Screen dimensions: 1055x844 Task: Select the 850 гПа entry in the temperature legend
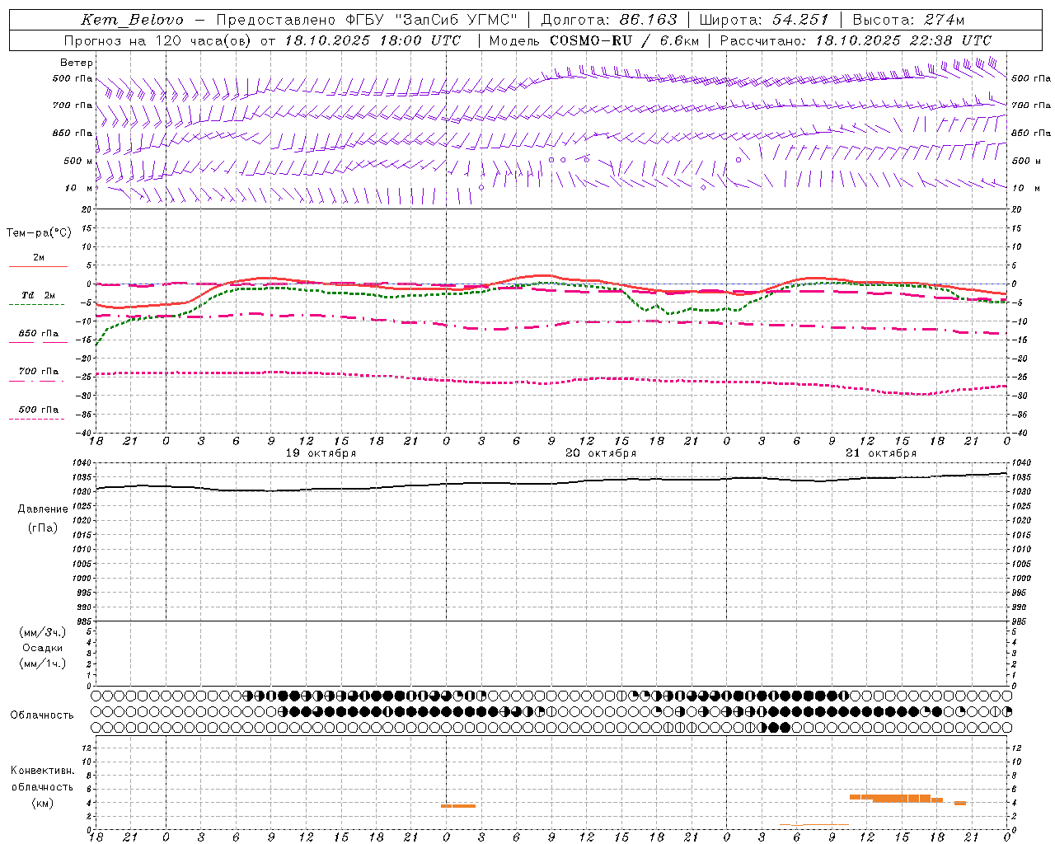[x=39, y=334]
